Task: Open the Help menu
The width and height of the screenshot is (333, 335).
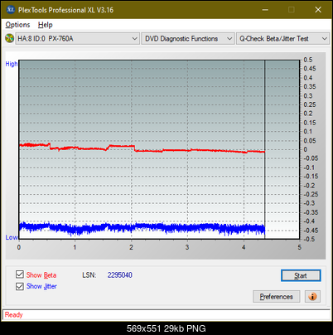Action: (45, 25)
